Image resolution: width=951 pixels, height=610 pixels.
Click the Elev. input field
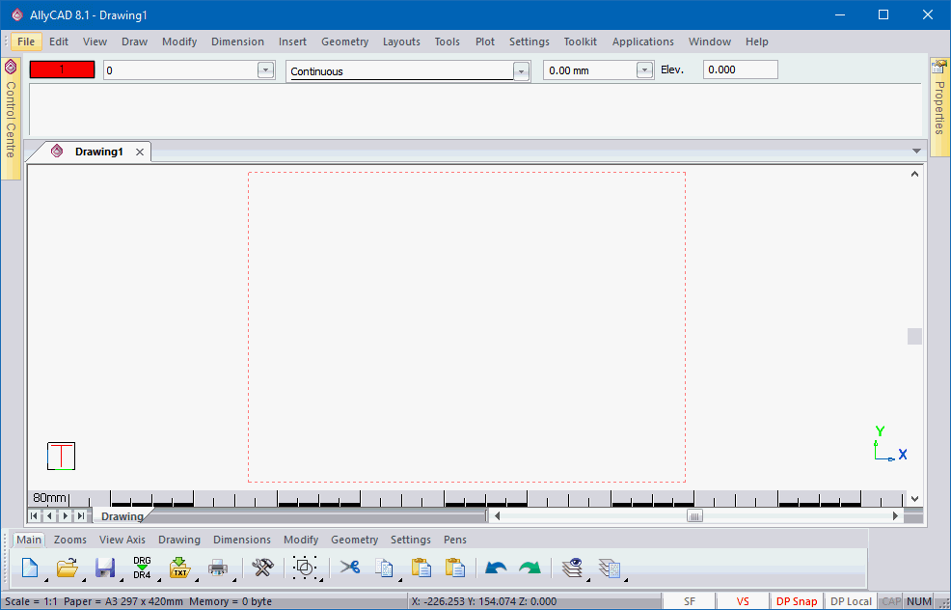740,69
